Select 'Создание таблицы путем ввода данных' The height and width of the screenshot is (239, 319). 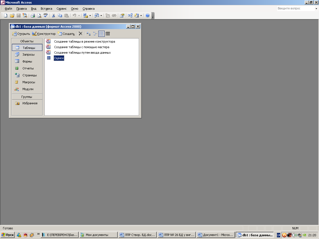(83, 53)
